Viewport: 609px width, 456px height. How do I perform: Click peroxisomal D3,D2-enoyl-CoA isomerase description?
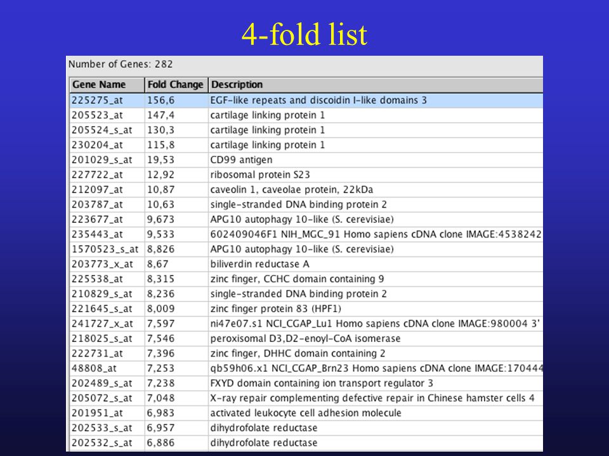[305, 338]
